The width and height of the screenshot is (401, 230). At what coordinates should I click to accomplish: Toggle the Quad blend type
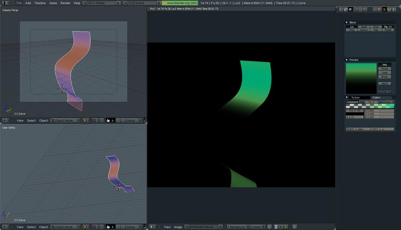364,27
